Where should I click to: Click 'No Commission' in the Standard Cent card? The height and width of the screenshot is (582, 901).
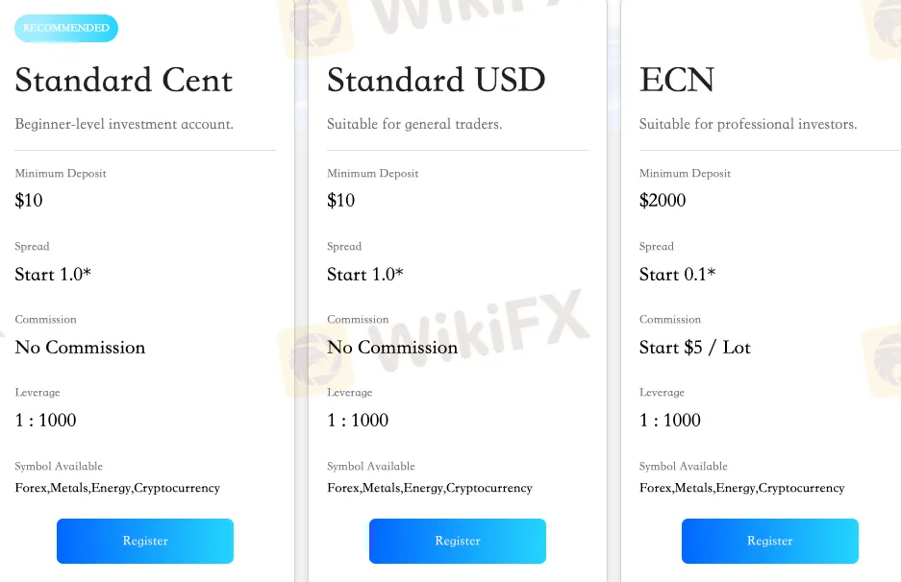click(x=80, y=348)
